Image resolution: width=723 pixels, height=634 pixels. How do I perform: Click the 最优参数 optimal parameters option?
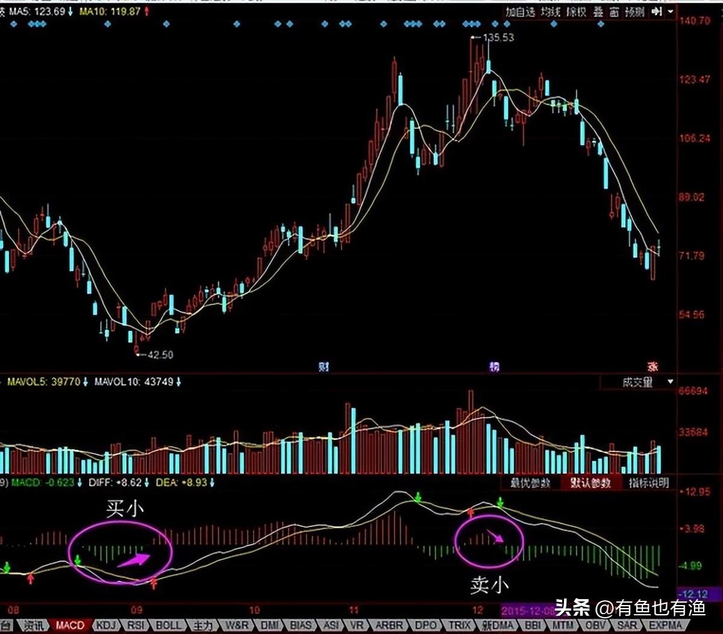click(x=530, y=483)
